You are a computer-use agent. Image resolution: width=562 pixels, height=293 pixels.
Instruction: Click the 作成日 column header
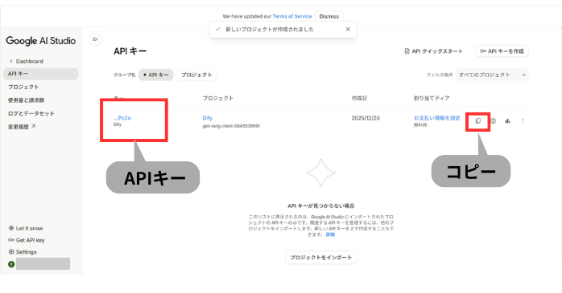pyautogui.click(x=359, y=98)
